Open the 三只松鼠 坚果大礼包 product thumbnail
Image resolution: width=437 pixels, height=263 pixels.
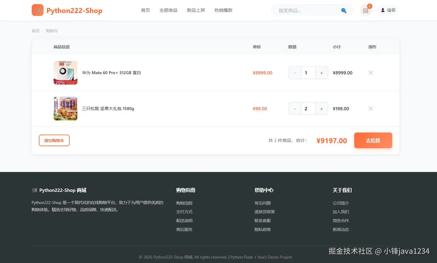point(66,109)
